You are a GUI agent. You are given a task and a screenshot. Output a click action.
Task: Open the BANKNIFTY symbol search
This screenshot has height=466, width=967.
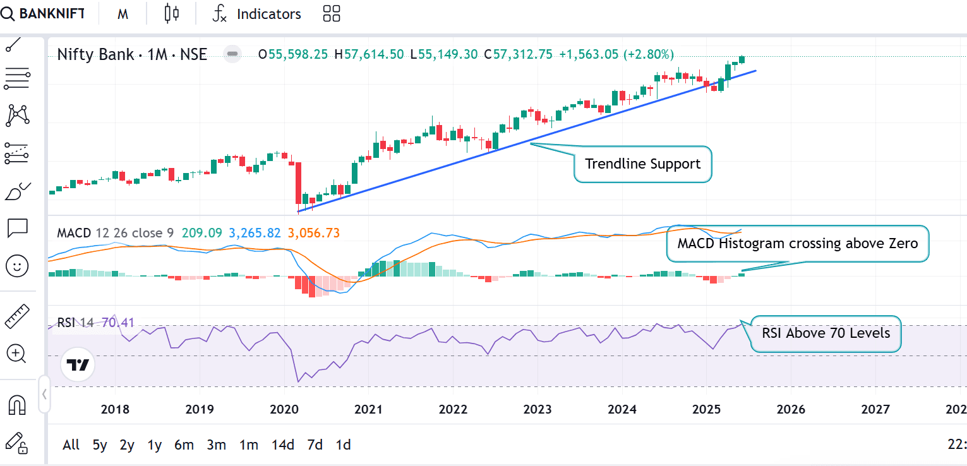(x=42, y=14)
